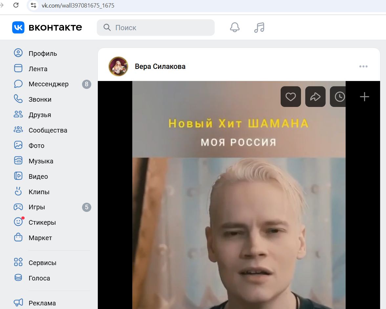This screenshot has width=386, height=309.
Task: Open Звонки in sidebar
Action: click(40, 99)
